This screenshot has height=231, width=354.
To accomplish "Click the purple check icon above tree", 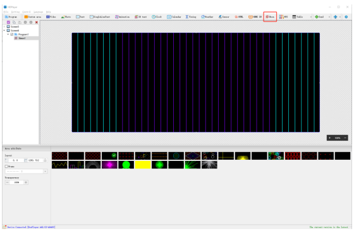I will tap(8, 22).
